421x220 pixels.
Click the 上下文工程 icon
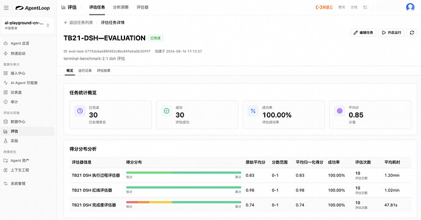click(x=5, y=170)
